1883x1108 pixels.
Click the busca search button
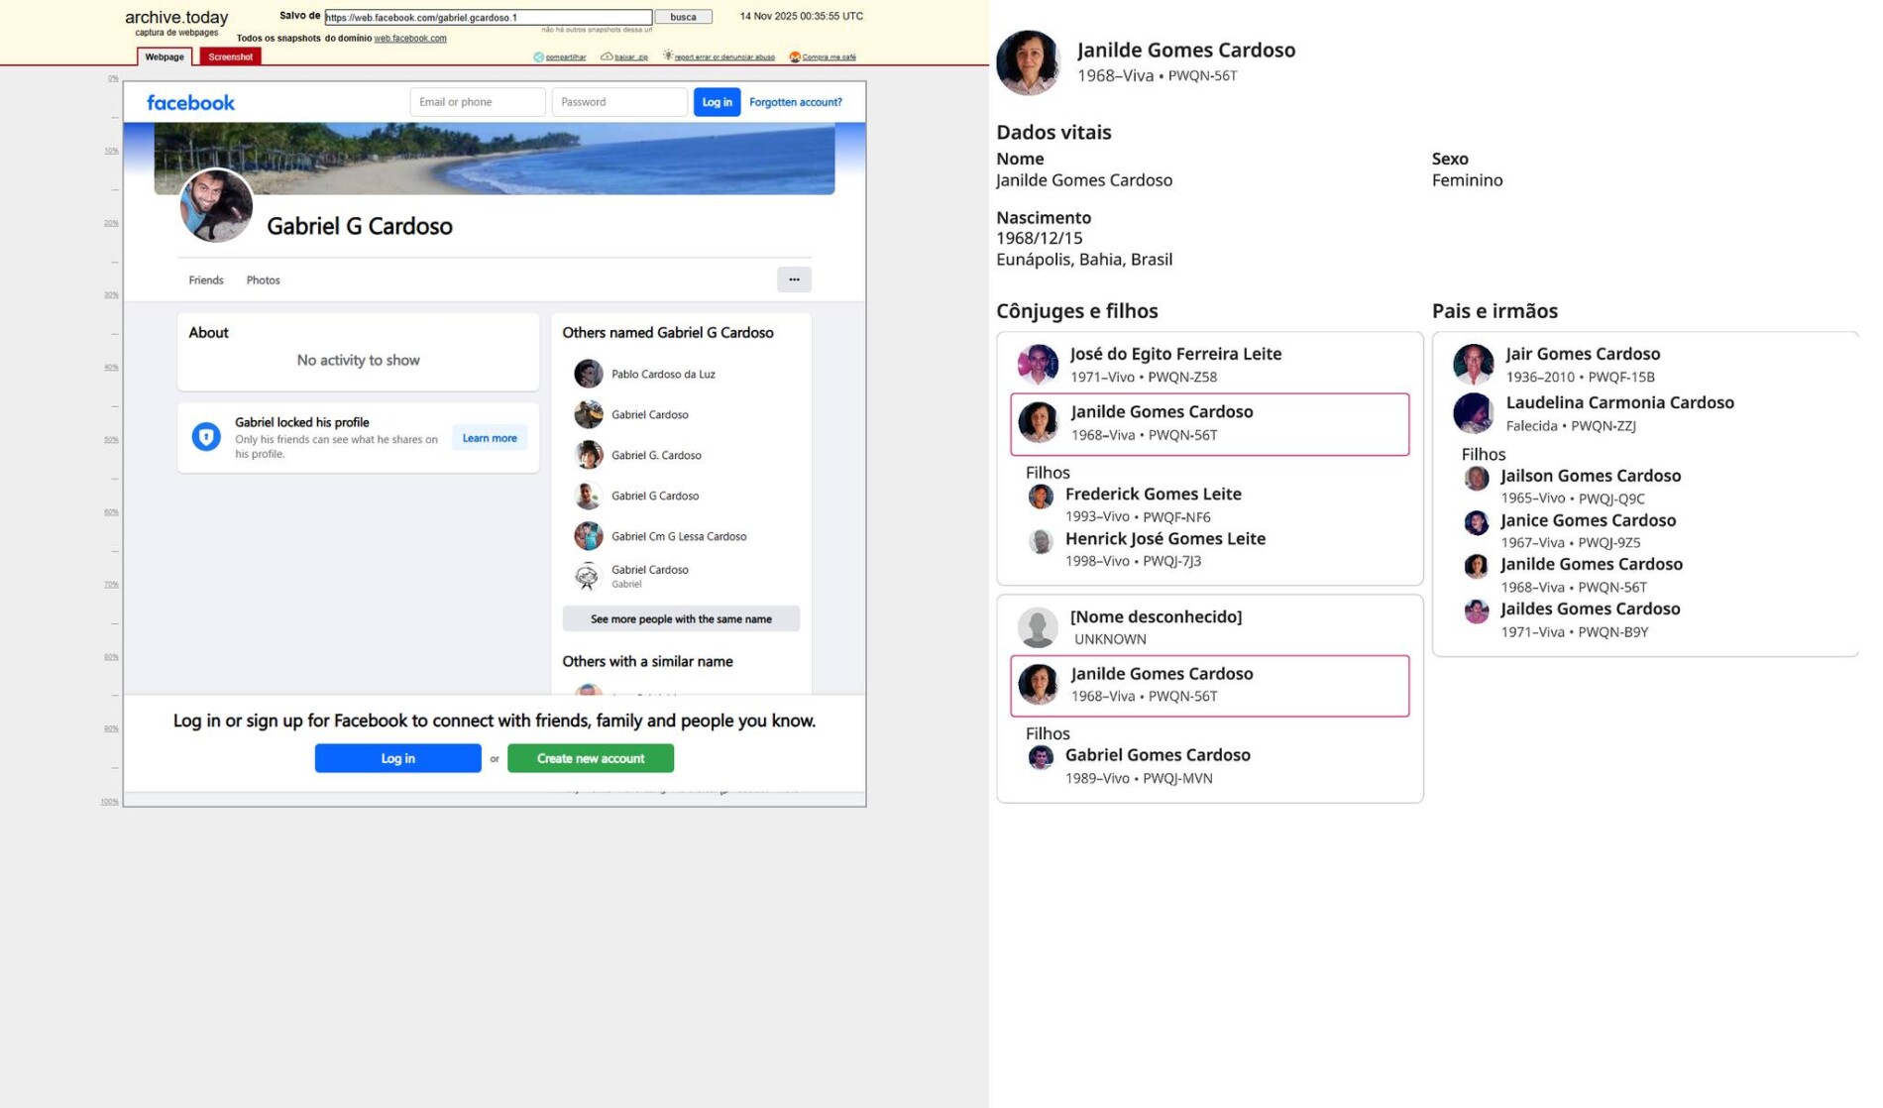[x=683, y=17]
